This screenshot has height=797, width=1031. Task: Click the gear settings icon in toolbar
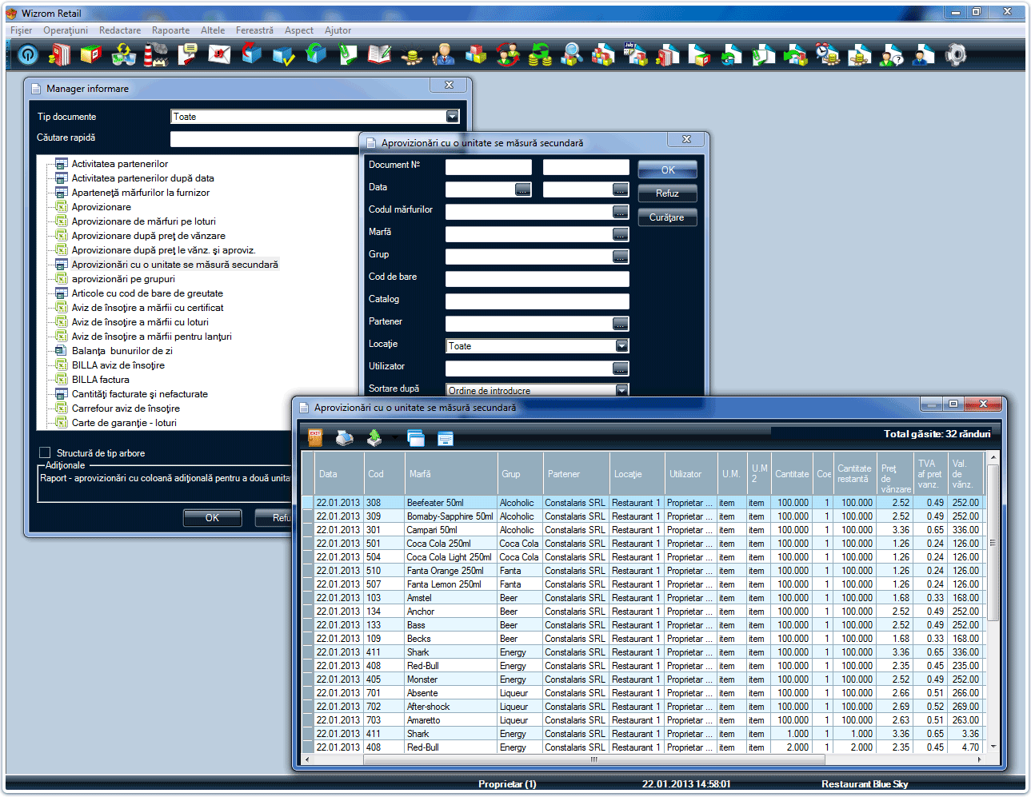(956, 54)
